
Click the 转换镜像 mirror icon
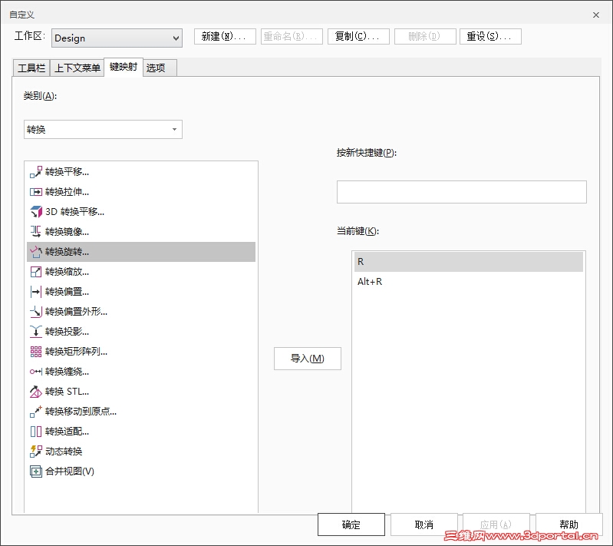point(35,232)
